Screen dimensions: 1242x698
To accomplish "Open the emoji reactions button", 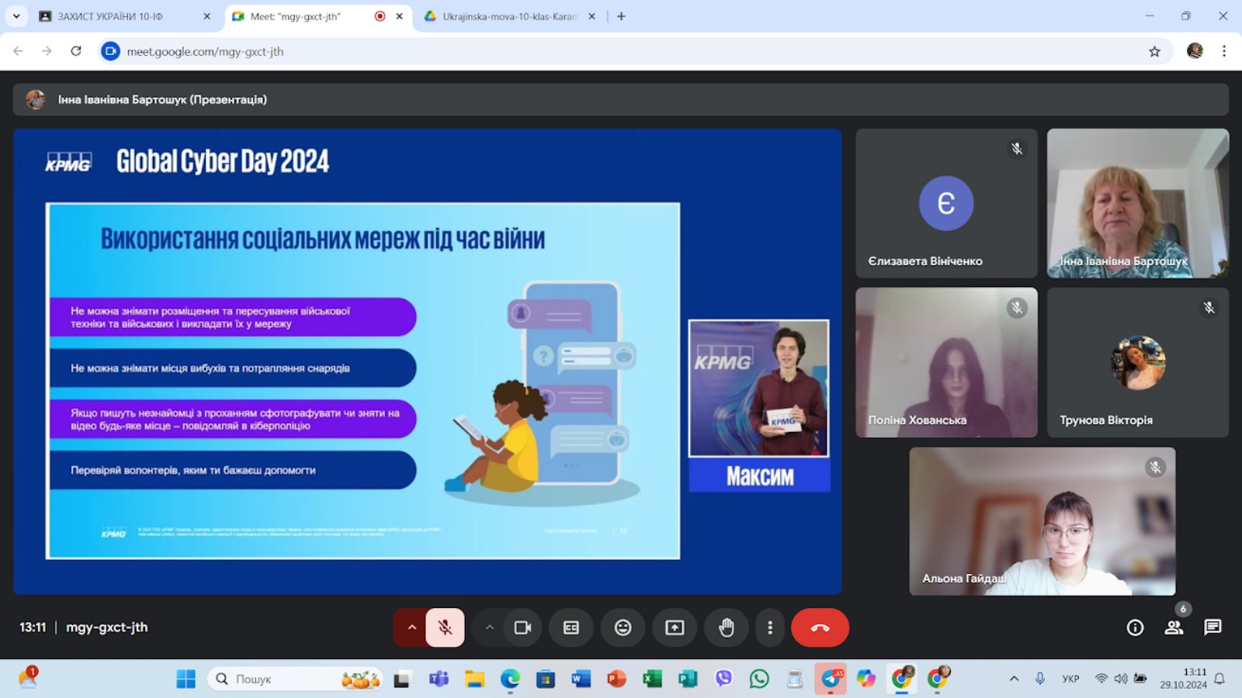I will click(623, 627).
